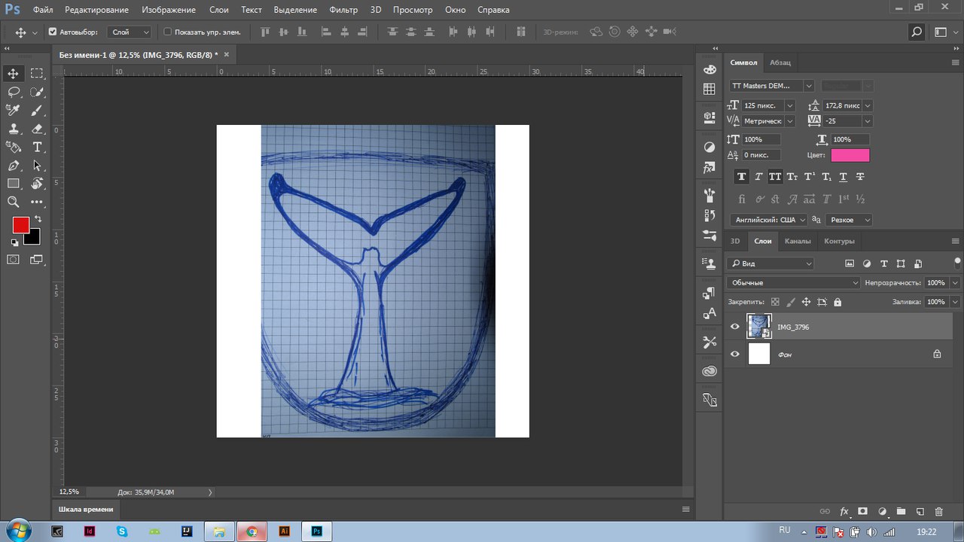The image size is (964, 542).
Task: Open the Шкала времени timeline panel
Action: 86,510
